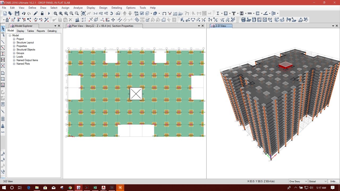Open the Define menu

coord(32,8)
